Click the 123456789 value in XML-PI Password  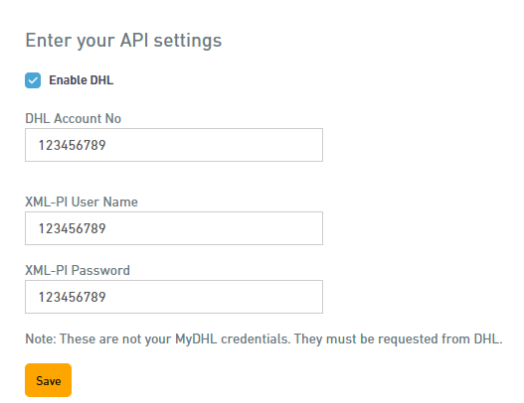73,297
